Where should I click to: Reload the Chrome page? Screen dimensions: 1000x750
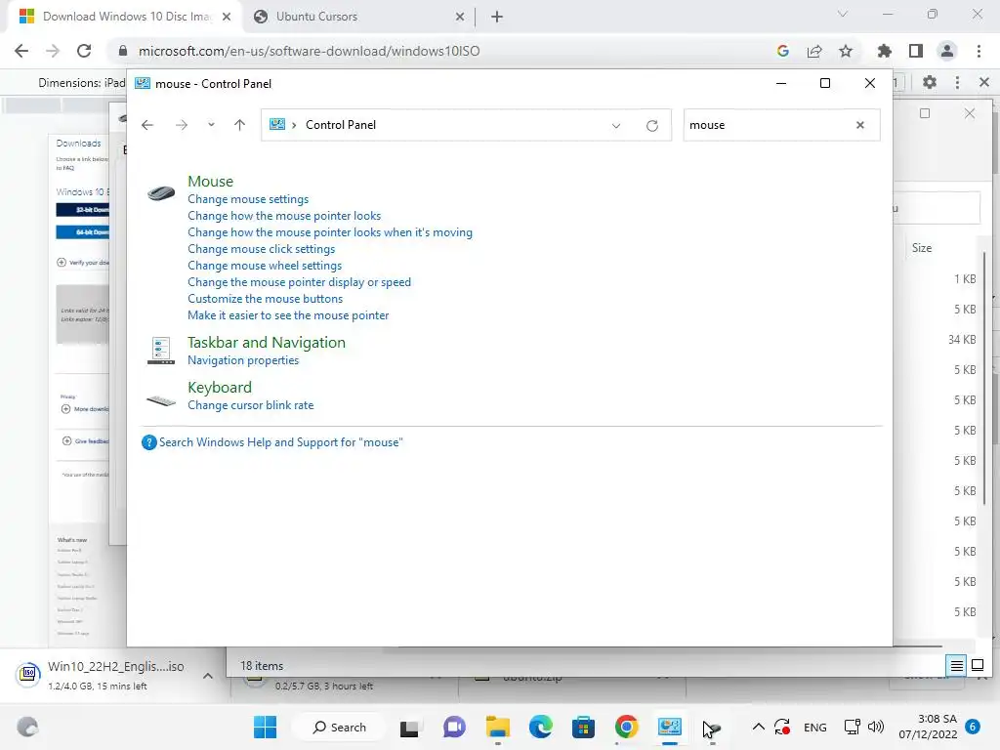pyautogui.click(x=84, y=51)
